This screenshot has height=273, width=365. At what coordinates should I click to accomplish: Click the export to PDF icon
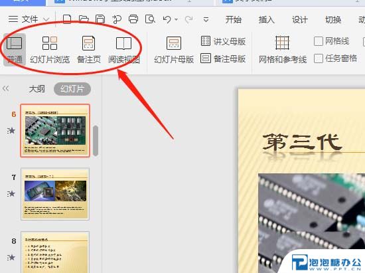click(117, 19)
